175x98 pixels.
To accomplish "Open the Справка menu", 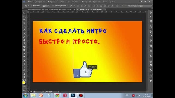I will coord(112,2).
